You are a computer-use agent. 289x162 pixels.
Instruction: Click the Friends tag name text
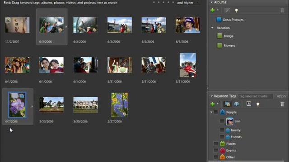point(236,137)
